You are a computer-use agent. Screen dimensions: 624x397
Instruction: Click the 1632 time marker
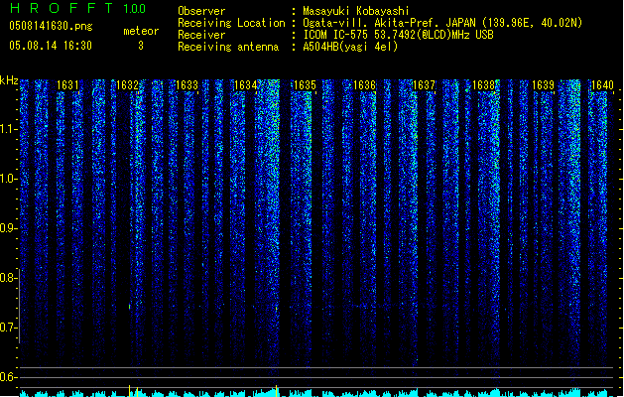pyautogui.click(x=127, y=85)
